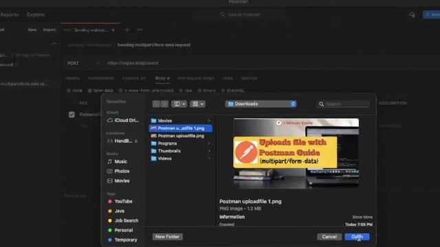440x247 pixels.
Task: Click the Open button in file dialog
Action: point(357,237)
